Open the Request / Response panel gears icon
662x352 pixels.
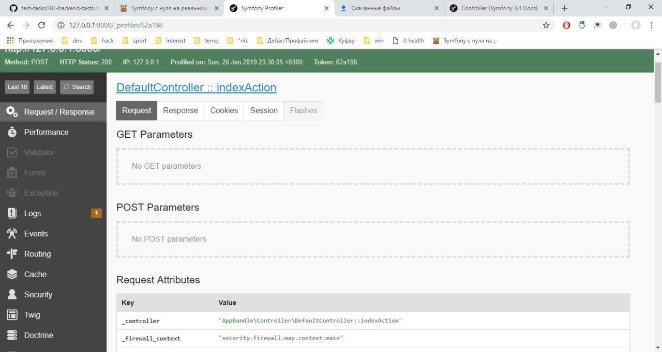12,111
